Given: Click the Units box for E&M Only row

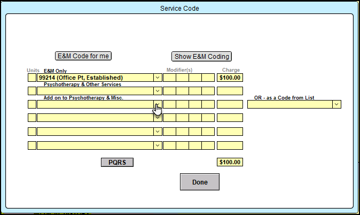Looking at the screenshot, I should click(x=32, y=78).
